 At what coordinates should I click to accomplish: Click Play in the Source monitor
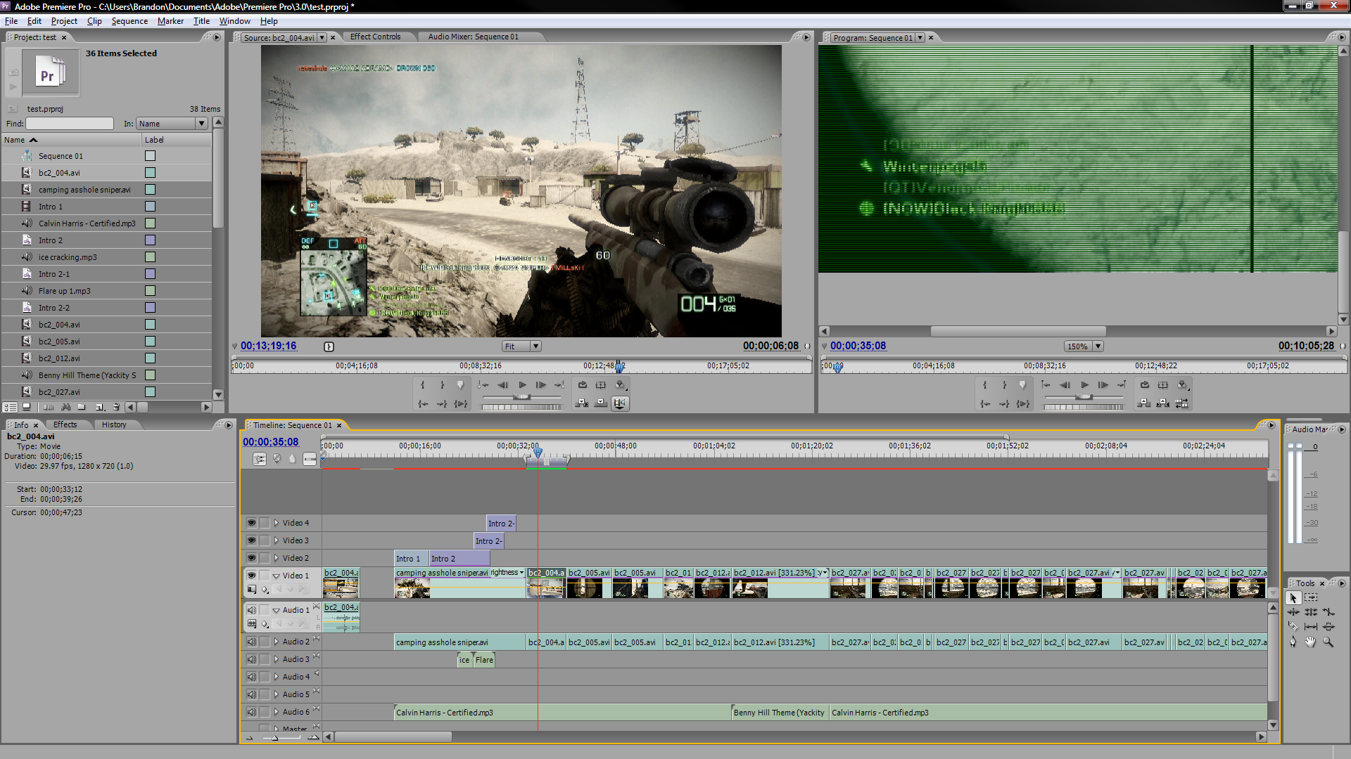coord(522,385)
